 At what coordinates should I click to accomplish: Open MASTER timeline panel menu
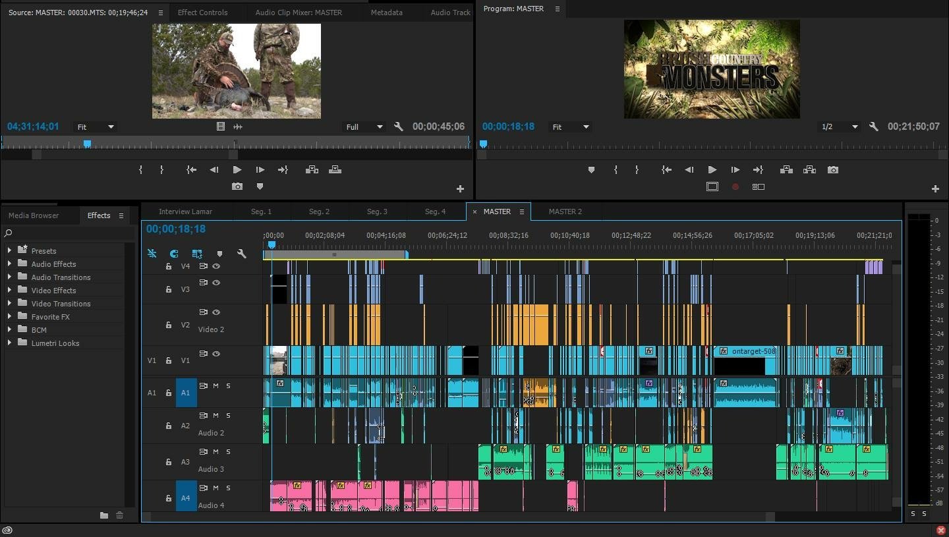click(x=522, y=212)
